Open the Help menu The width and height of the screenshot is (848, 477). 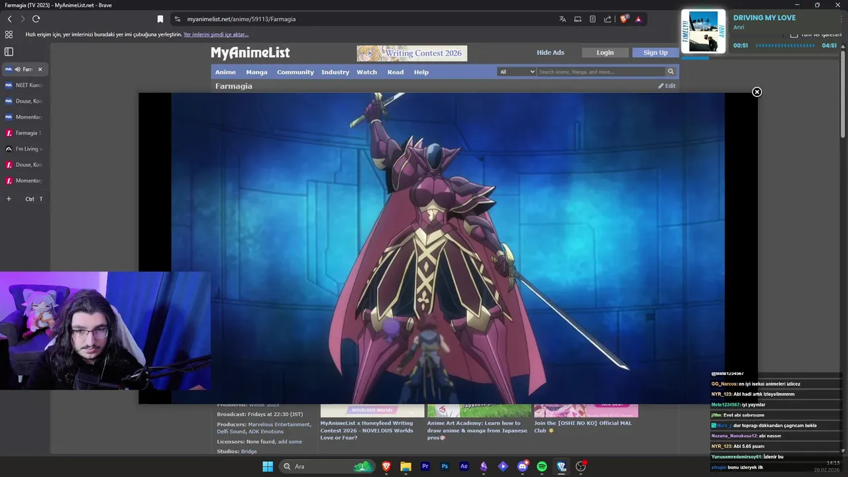pyautogui.click(x=421, y=72)
